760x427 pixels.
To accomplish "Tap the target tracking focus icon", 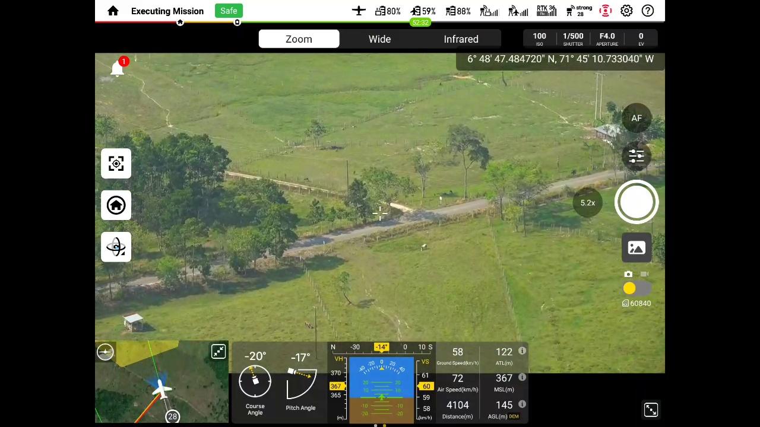I will 116,163.
